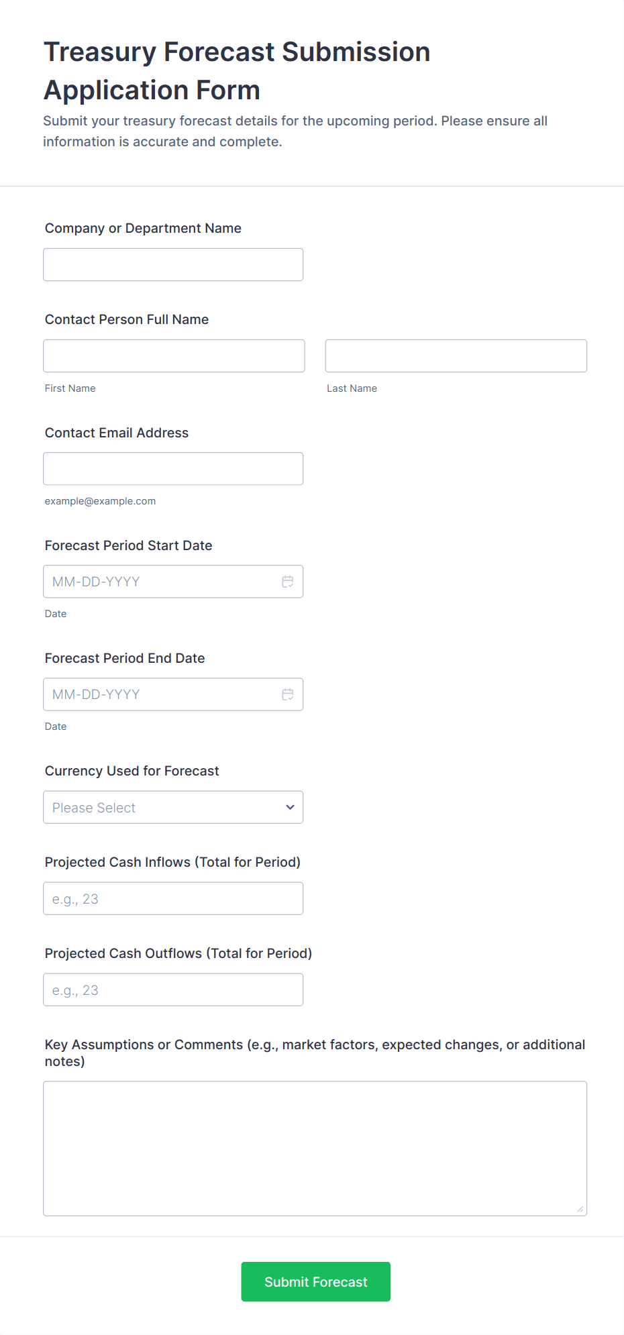Click the "Contact Email Address" label text
The image size is (624, 1335).
[117, 433]
